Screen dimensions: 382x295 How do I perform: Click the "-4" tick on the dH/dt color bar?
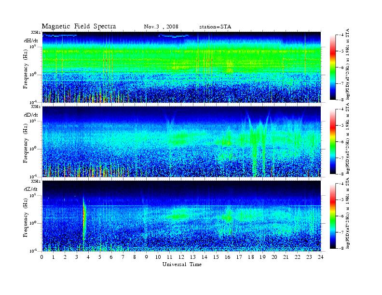341,35
